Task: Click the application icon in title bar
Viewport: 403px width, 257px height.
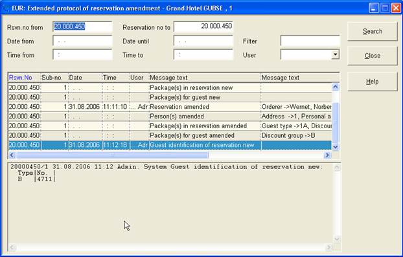Action: (x=6, y=8)
